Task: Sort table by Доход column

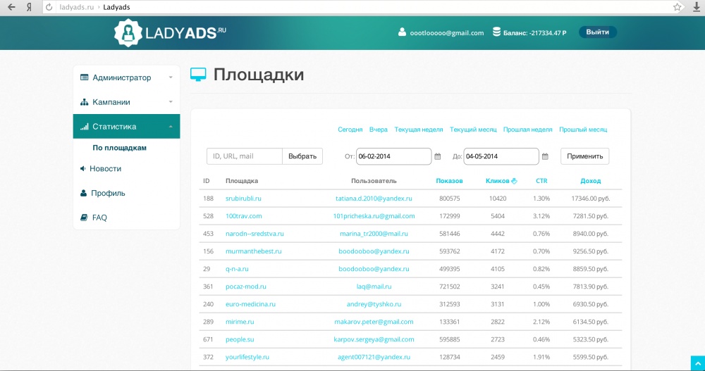Action: pyautogui.click(x=590, y=180)
